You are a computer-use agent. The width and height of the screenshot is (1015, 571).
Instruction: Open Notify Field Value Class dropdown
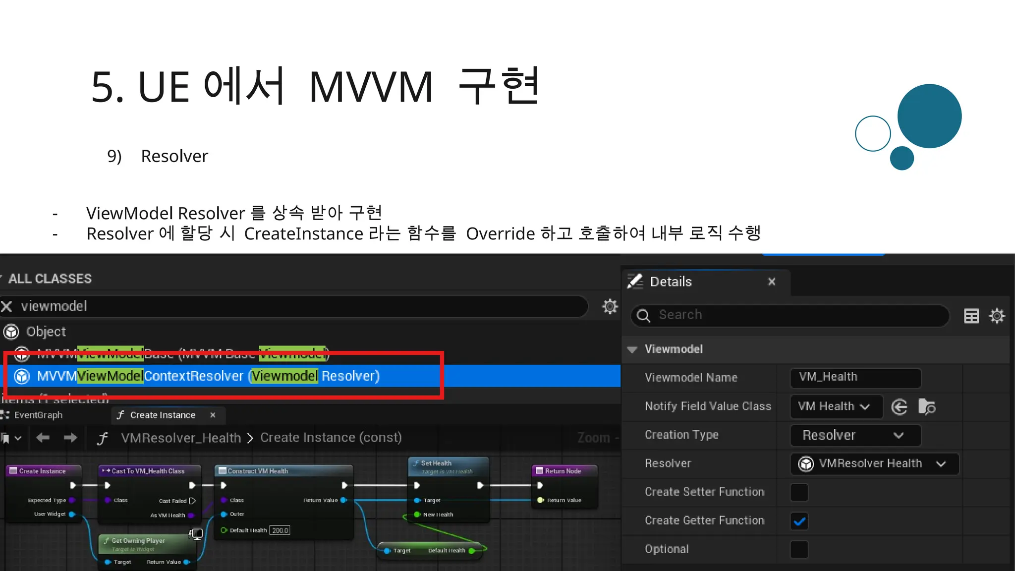click(836, 406)
